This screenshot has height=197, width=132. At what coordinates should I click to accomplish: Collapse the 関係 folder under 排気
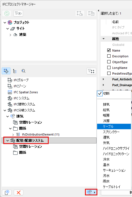click(x=10, y=128)
